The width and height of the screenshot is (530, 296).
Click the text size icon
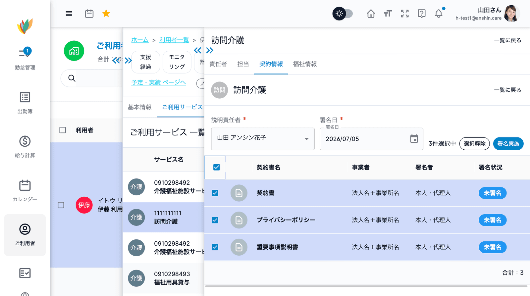point(388,14)
